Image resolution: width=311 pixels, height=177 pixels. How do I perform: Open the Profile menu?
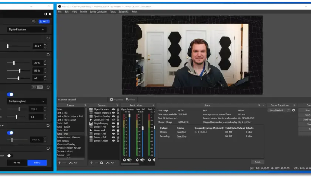pyautogui.click(x=83, y=12)
